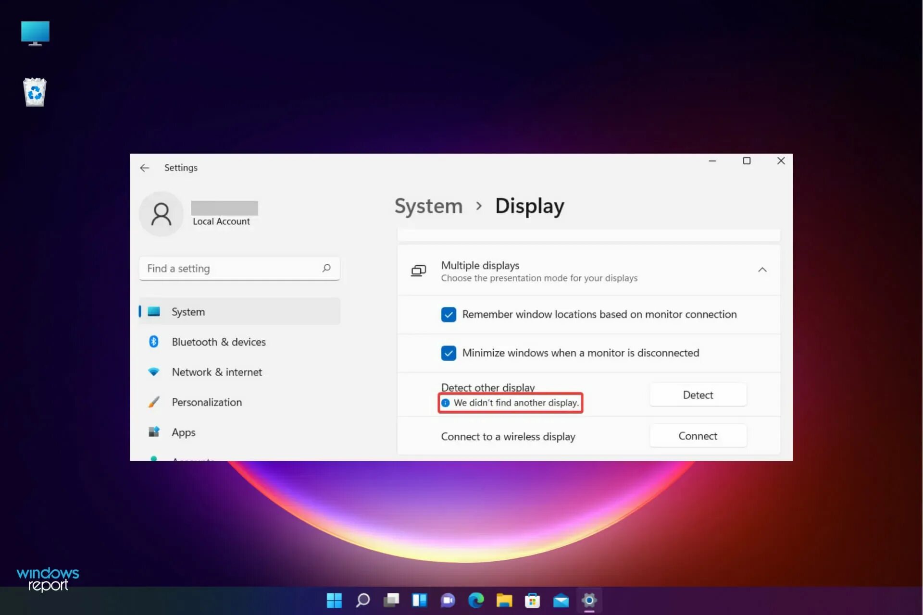
Task: Open Microsoft Edge from taskbar
Action: pyautogui.click(x=476, y=600)
